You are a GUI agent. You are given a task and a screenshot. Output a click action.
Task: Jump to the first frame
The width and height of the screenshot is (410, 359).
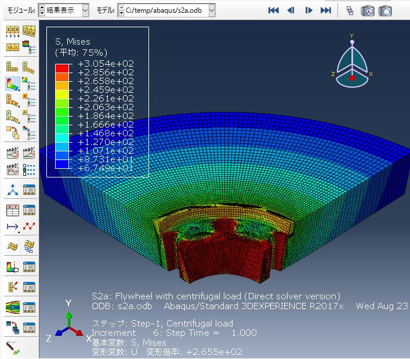pyautogui.click(x=274, y=10)
